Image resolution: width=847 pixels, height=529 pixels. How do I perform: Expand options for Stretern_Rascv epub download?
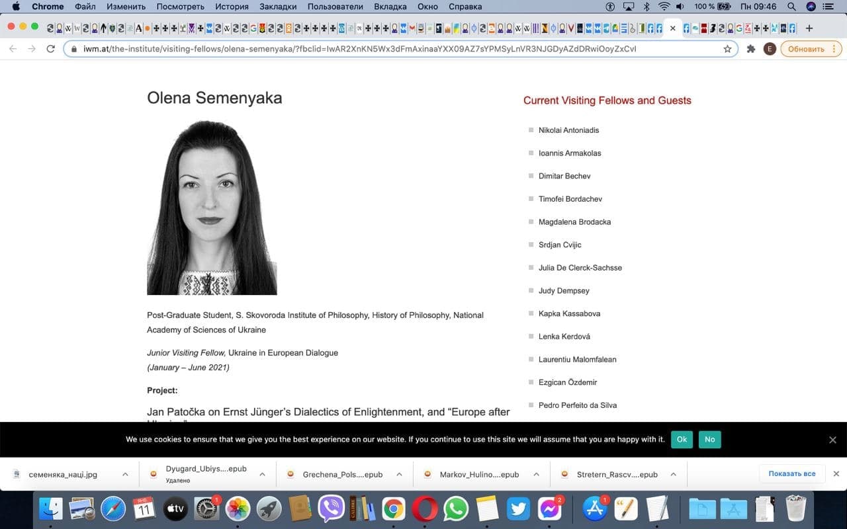(x=673, y=474)
